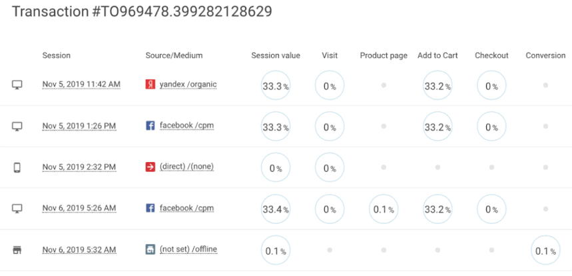Click the red direct source arrow icon

(150, 167)
